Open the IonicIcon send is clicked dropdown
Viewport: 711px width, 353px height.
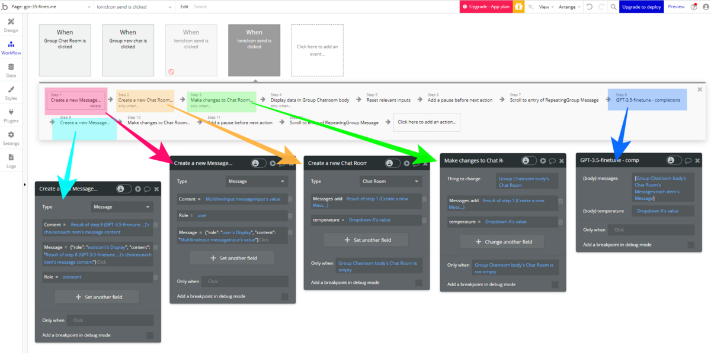pyautogui.click(x=134, y=7)
